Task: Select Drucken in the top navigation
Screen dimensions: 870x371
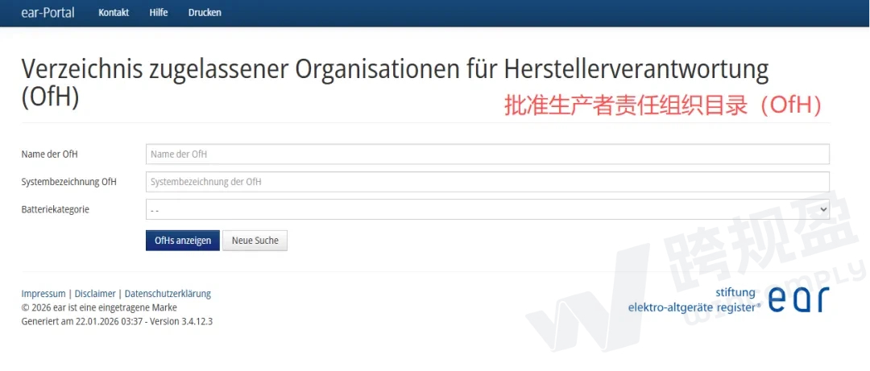Action: coord(205,13)
